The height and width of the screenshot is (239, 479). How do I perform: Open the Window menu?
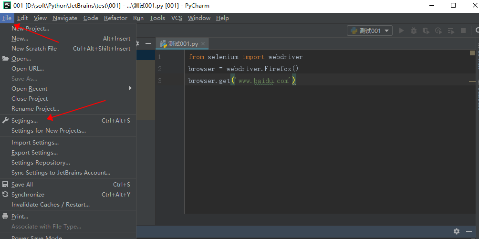(199, 18)
